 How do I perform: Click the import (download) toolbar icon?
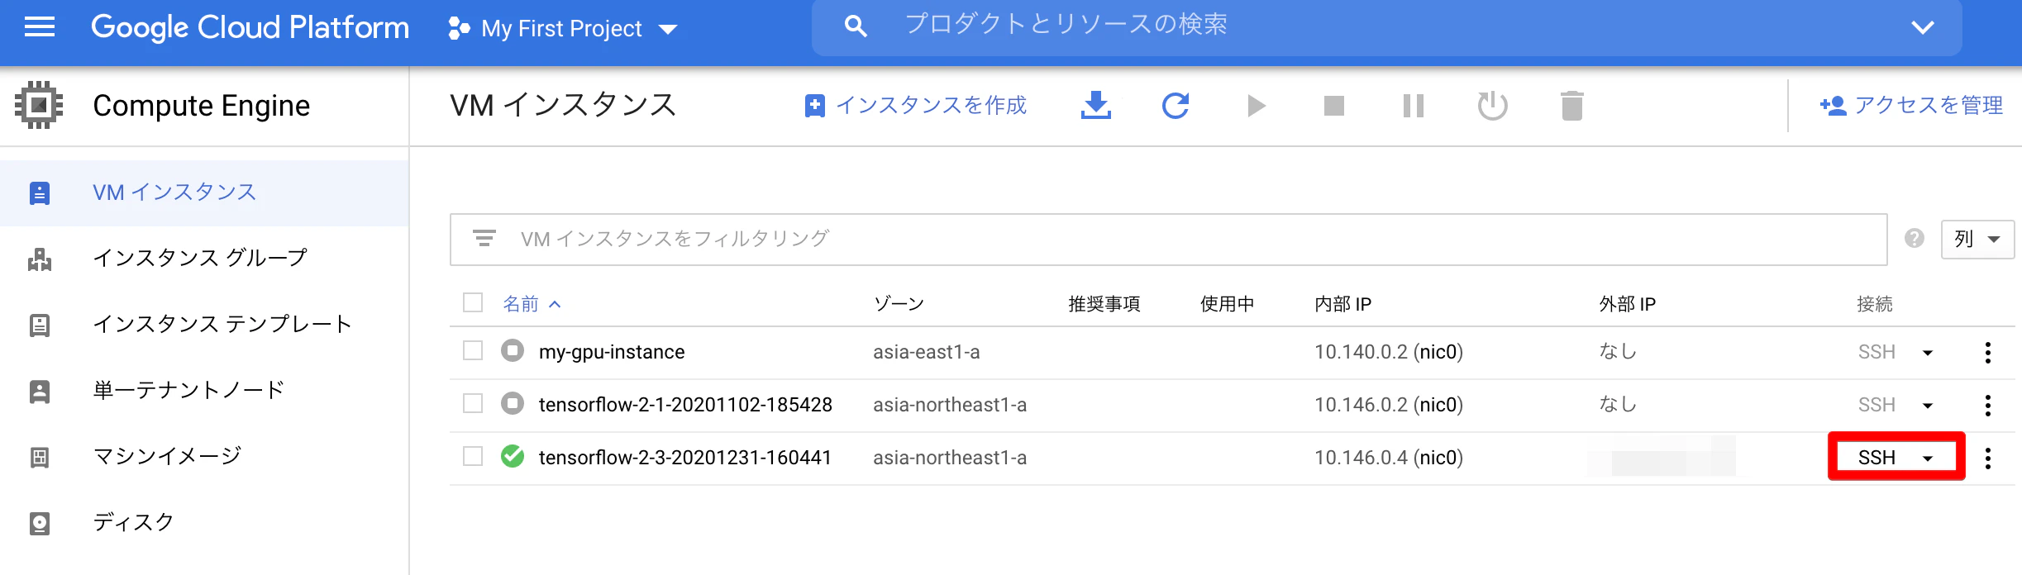(x=1096, y=106)
